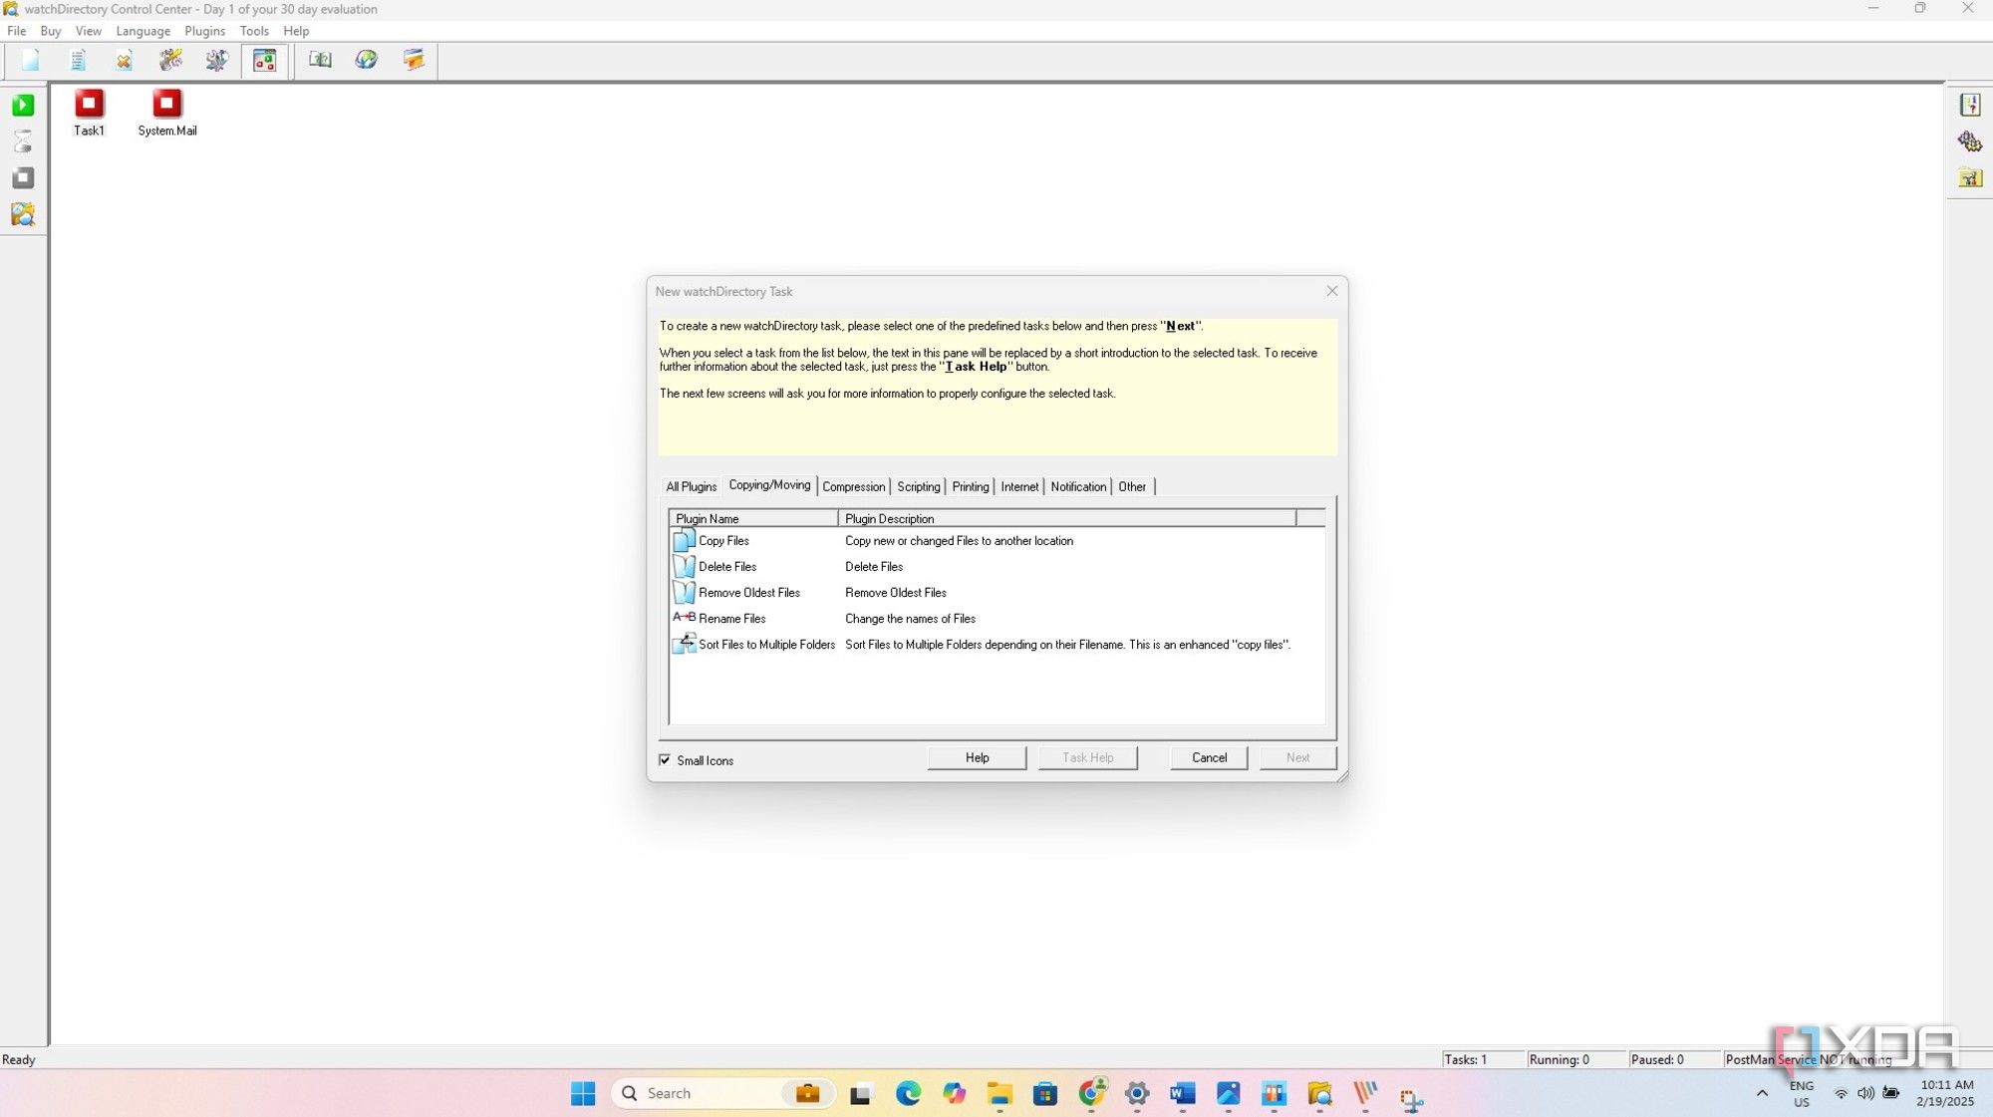Viewport: 1993px width, 1117px height.
Task: Click the folder magnifier sidebar icon
Action: 23,215
